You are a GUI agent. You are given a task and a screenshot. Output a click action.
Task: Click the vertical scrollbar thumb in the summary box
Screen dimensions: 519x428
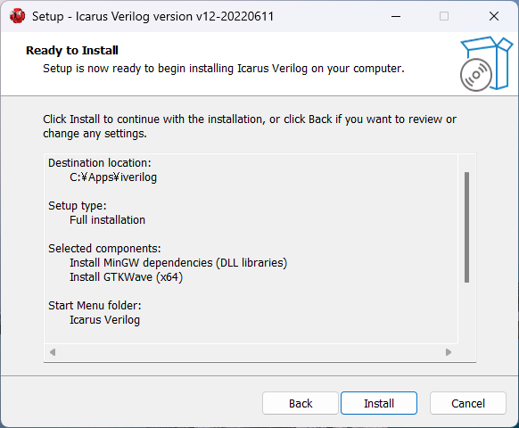466,227
